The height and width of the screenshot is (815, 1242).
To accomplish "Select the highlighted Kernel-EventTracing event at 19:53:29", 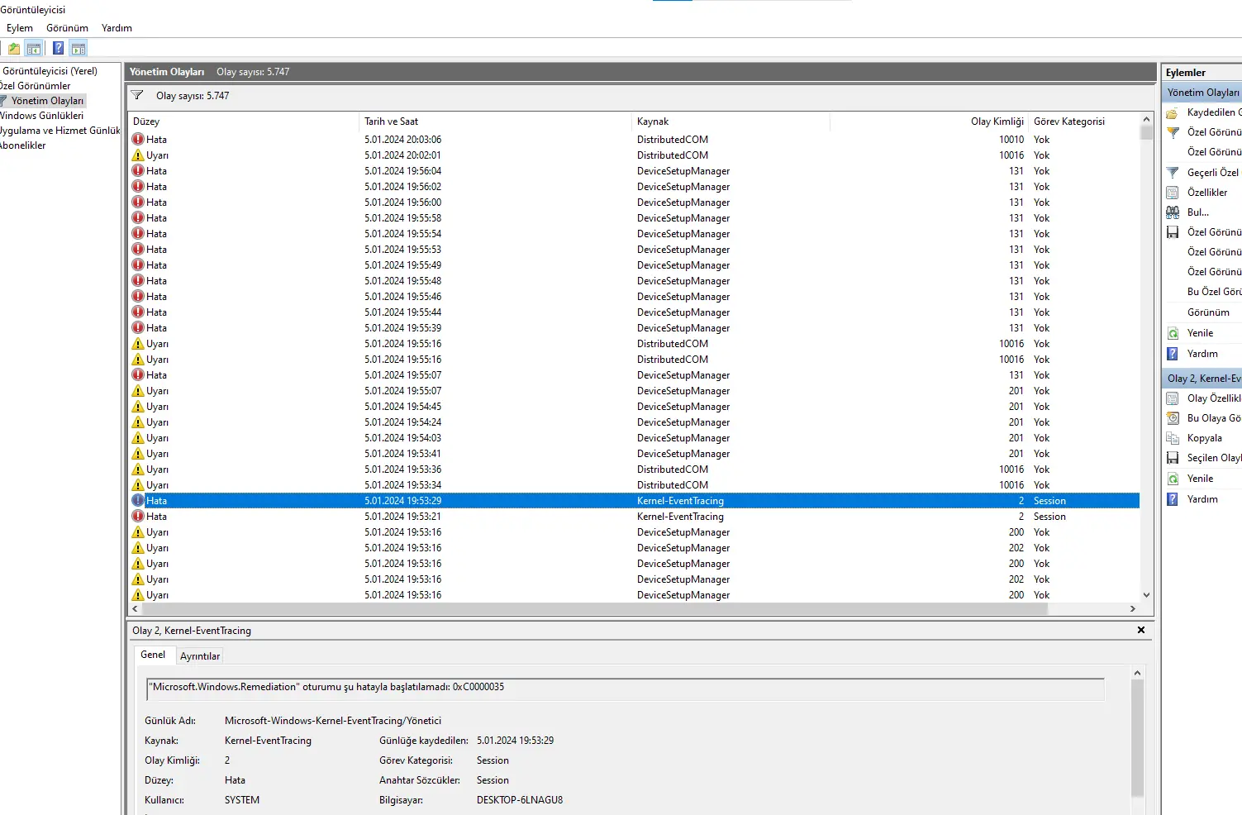I will [x=634, y=501].
